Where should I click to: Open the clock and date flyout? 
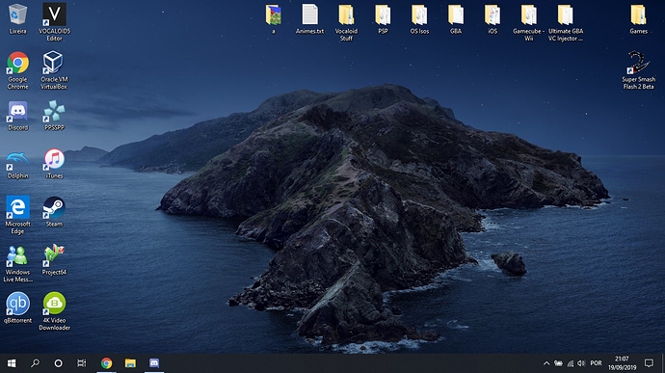(x=622, y=363)
